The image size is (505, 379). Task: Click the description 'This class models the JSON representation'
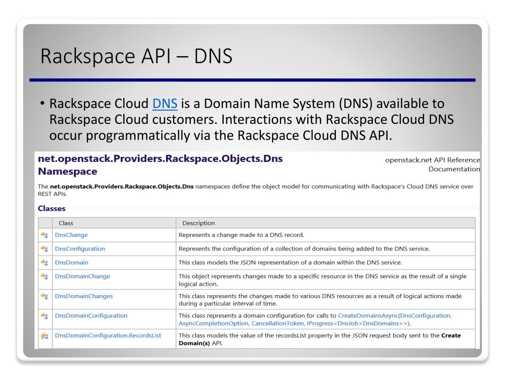coord(290,263)
